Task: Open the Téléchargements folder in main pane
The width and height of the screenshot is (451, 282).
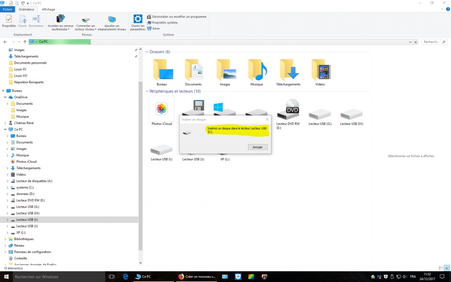Action: 288,70
